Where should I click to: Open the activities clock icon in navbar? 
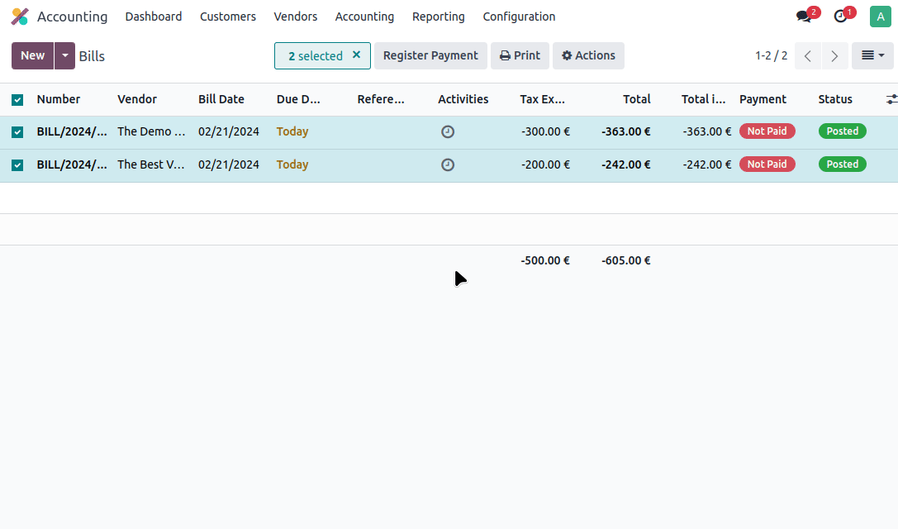pyautogui.click(x=841, y=17)
